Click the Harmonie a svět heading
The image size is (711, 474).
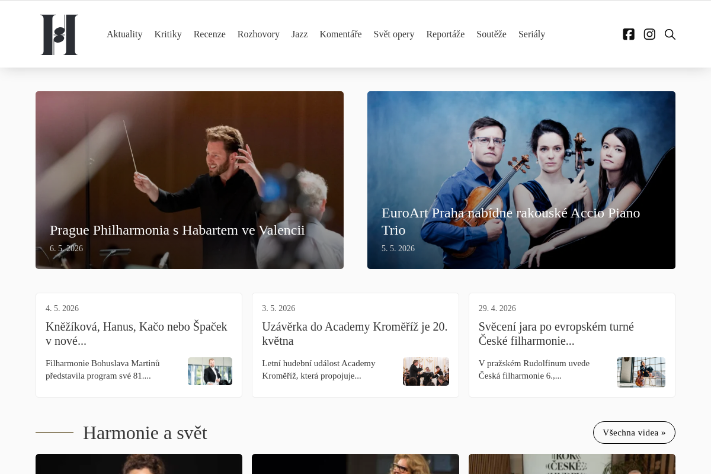coord(145,433)
